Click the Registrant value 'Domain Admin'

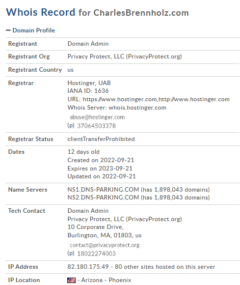pyautogui.click(x=88, y=44)
